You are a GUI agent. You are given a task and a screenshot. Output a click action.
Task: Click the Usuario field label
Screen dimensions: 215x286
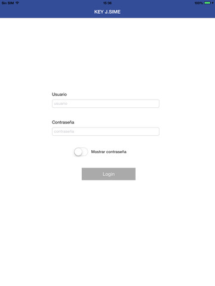[x=59, y=94]
